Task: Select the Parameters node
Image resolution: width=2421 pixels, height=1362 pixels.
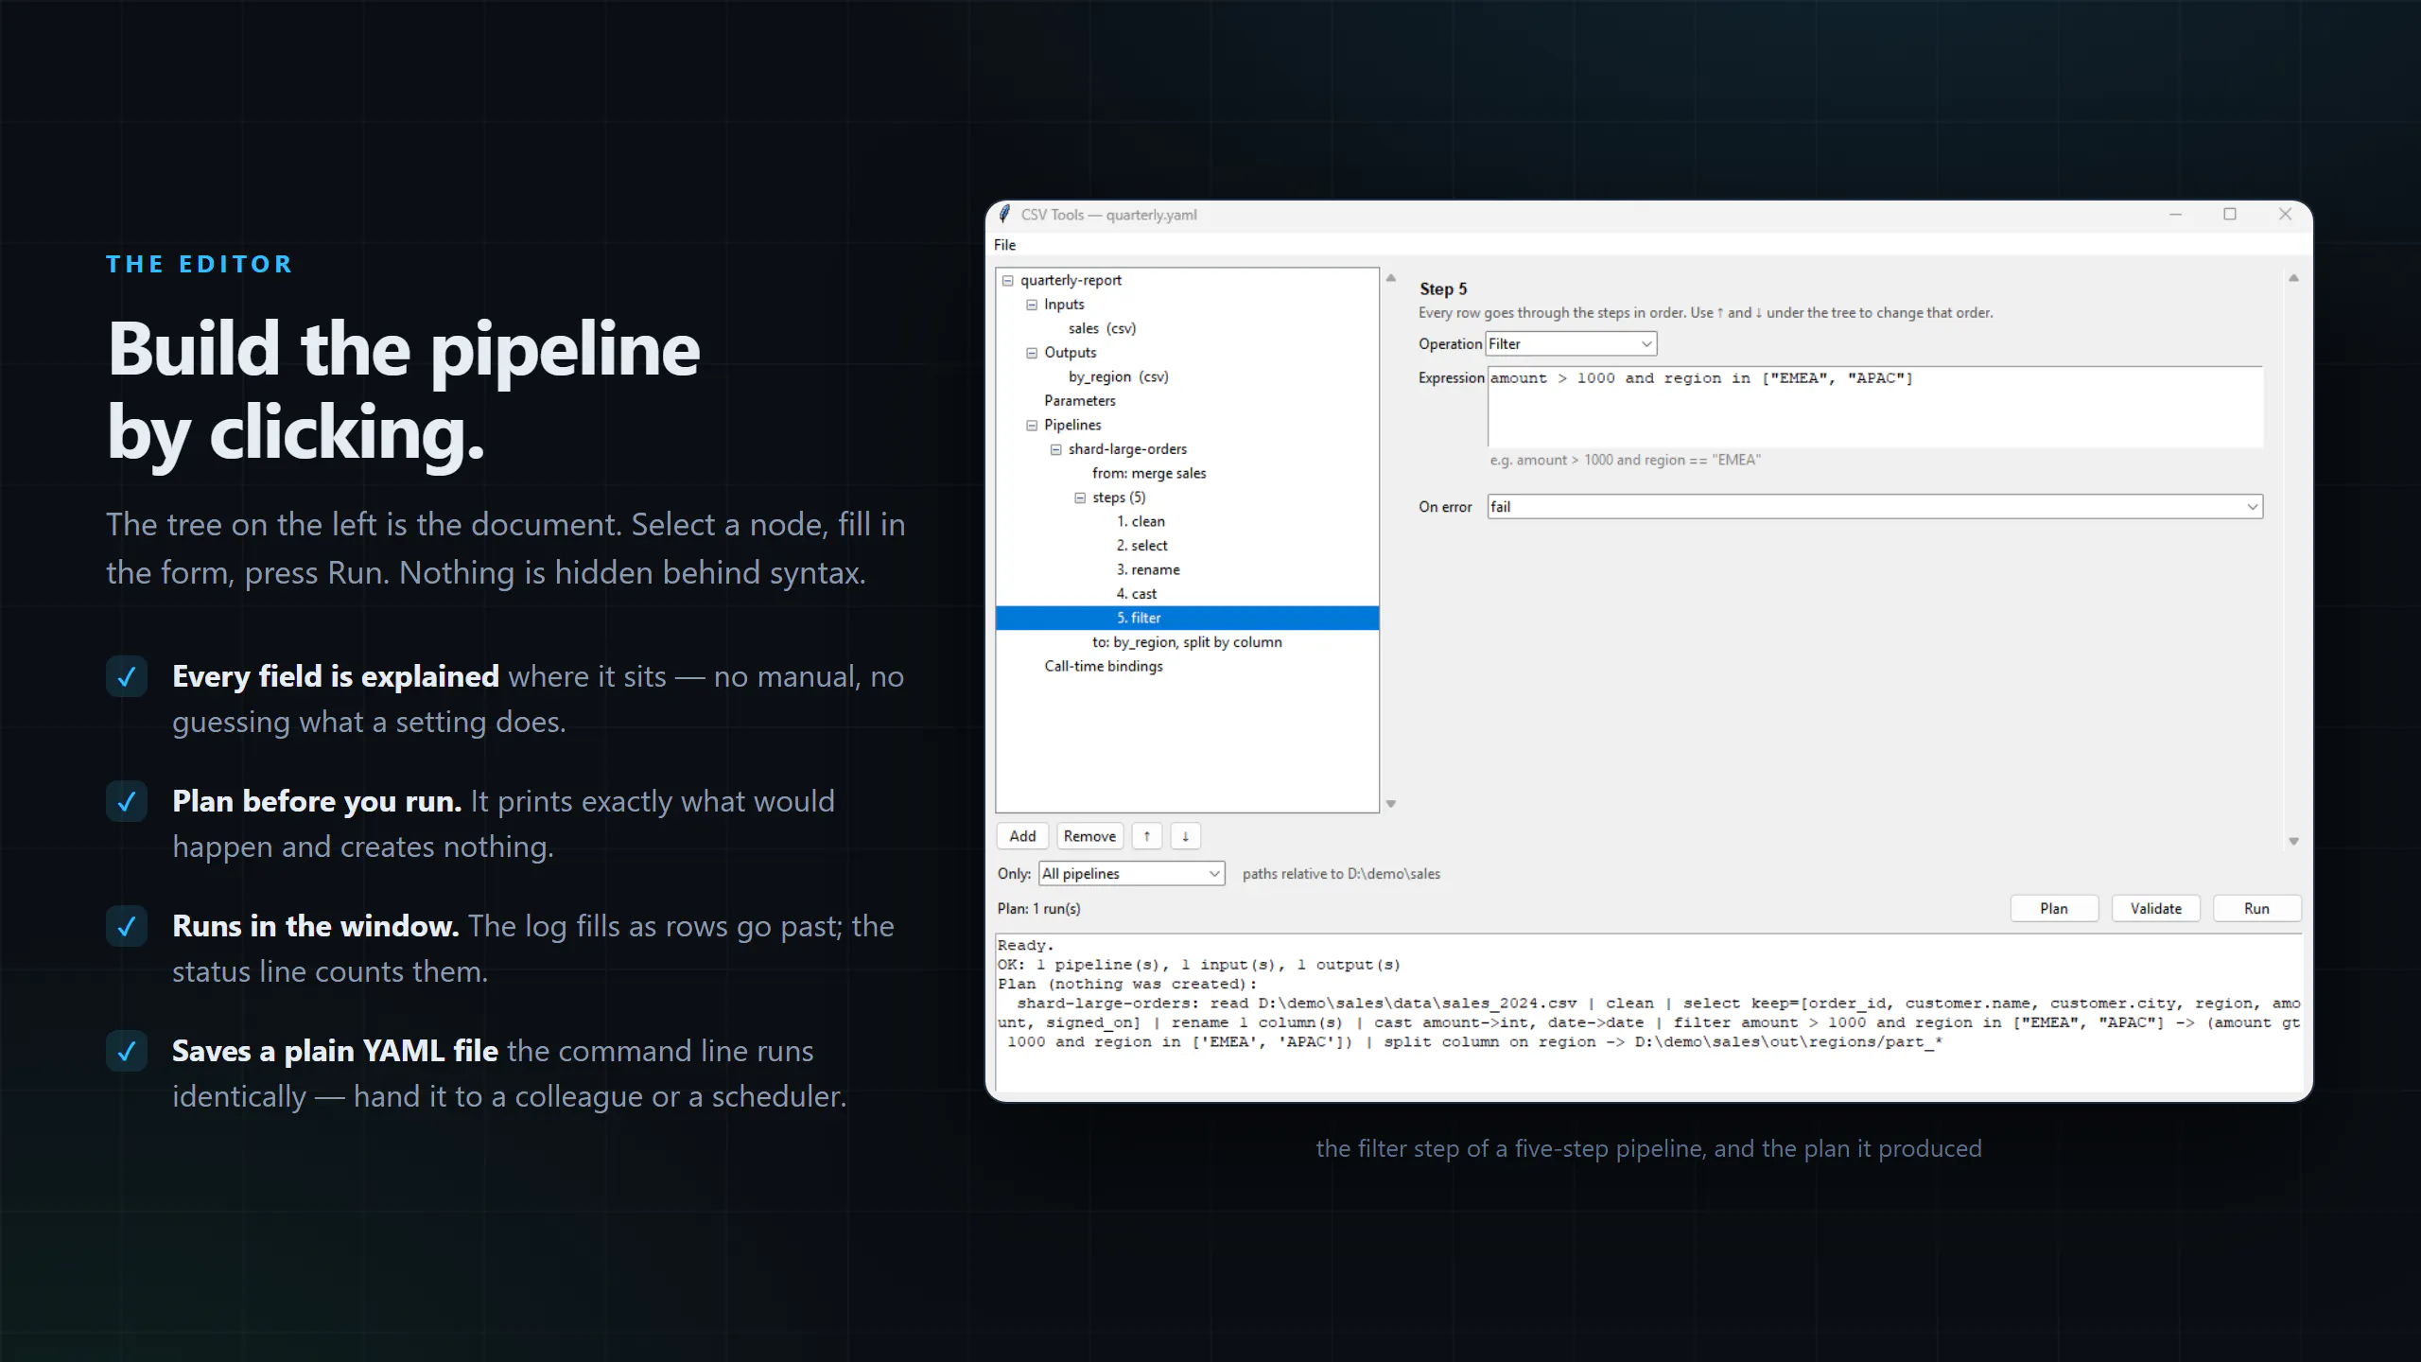Action: 1079,401
